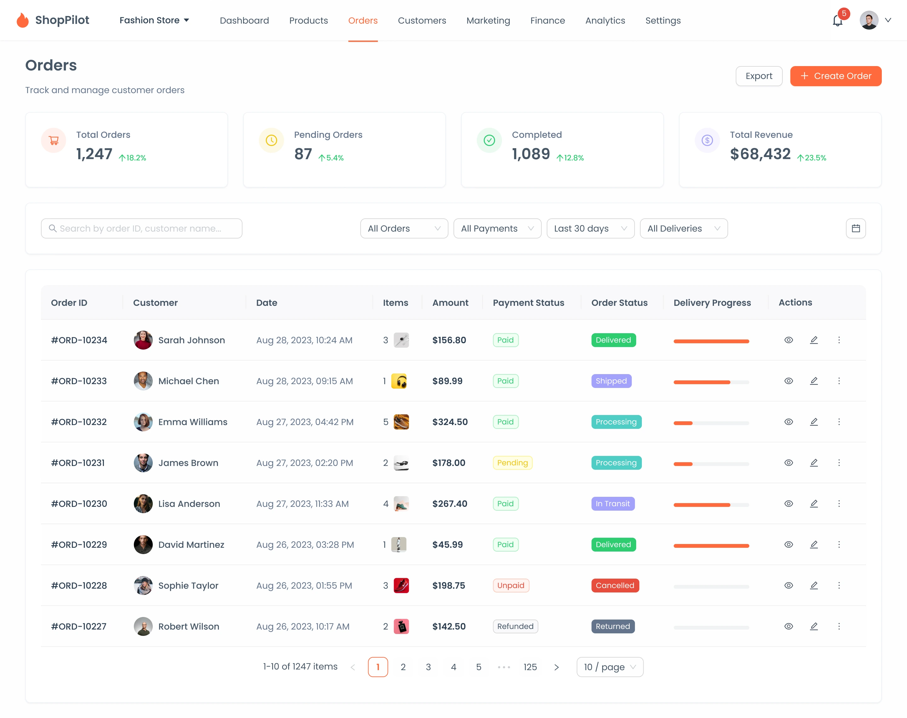Click the calendar date picker icon
The image size is (907, 718).
pyautogui.click(x=856, y=228)
